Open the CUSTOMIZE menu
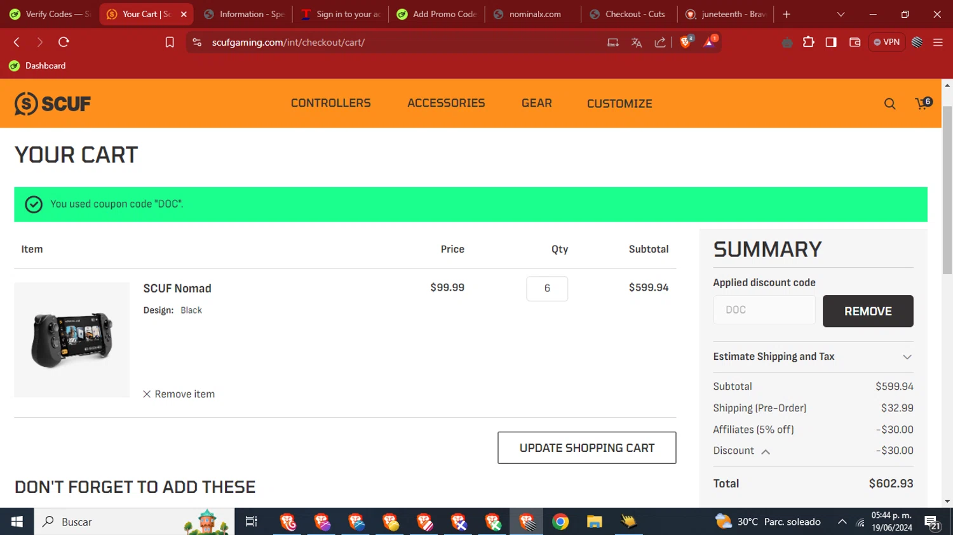Viewport: 953px width, 535px height. coord(619,103)
